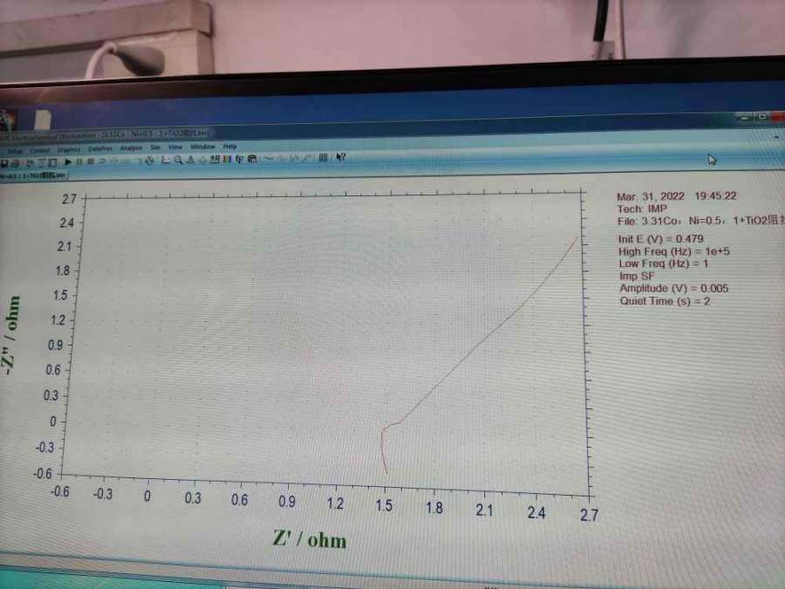Open the Analysis menu
Viewport: 785px width, 589px height.
point(130,148)
